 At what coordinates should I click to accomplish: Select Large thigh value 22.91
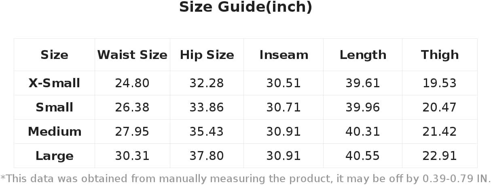(x=440, y=156)
